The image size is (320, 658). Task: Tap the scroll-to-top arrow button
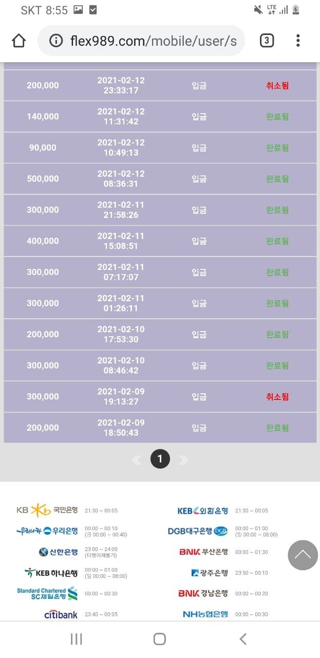point(303,555)
